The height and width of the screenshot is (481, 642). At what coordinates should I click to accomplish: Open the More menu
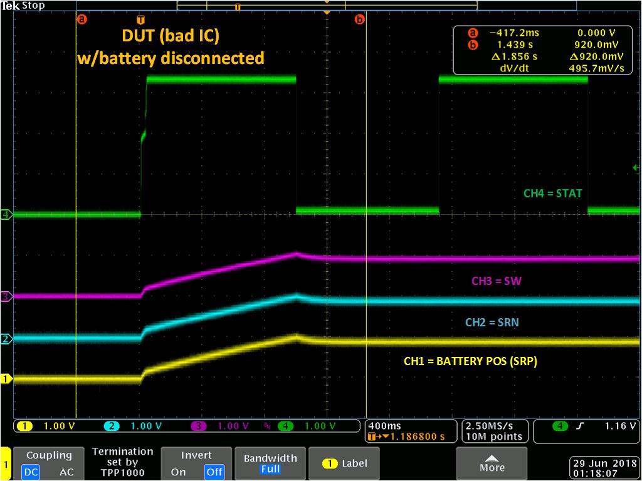click(492, 463)
